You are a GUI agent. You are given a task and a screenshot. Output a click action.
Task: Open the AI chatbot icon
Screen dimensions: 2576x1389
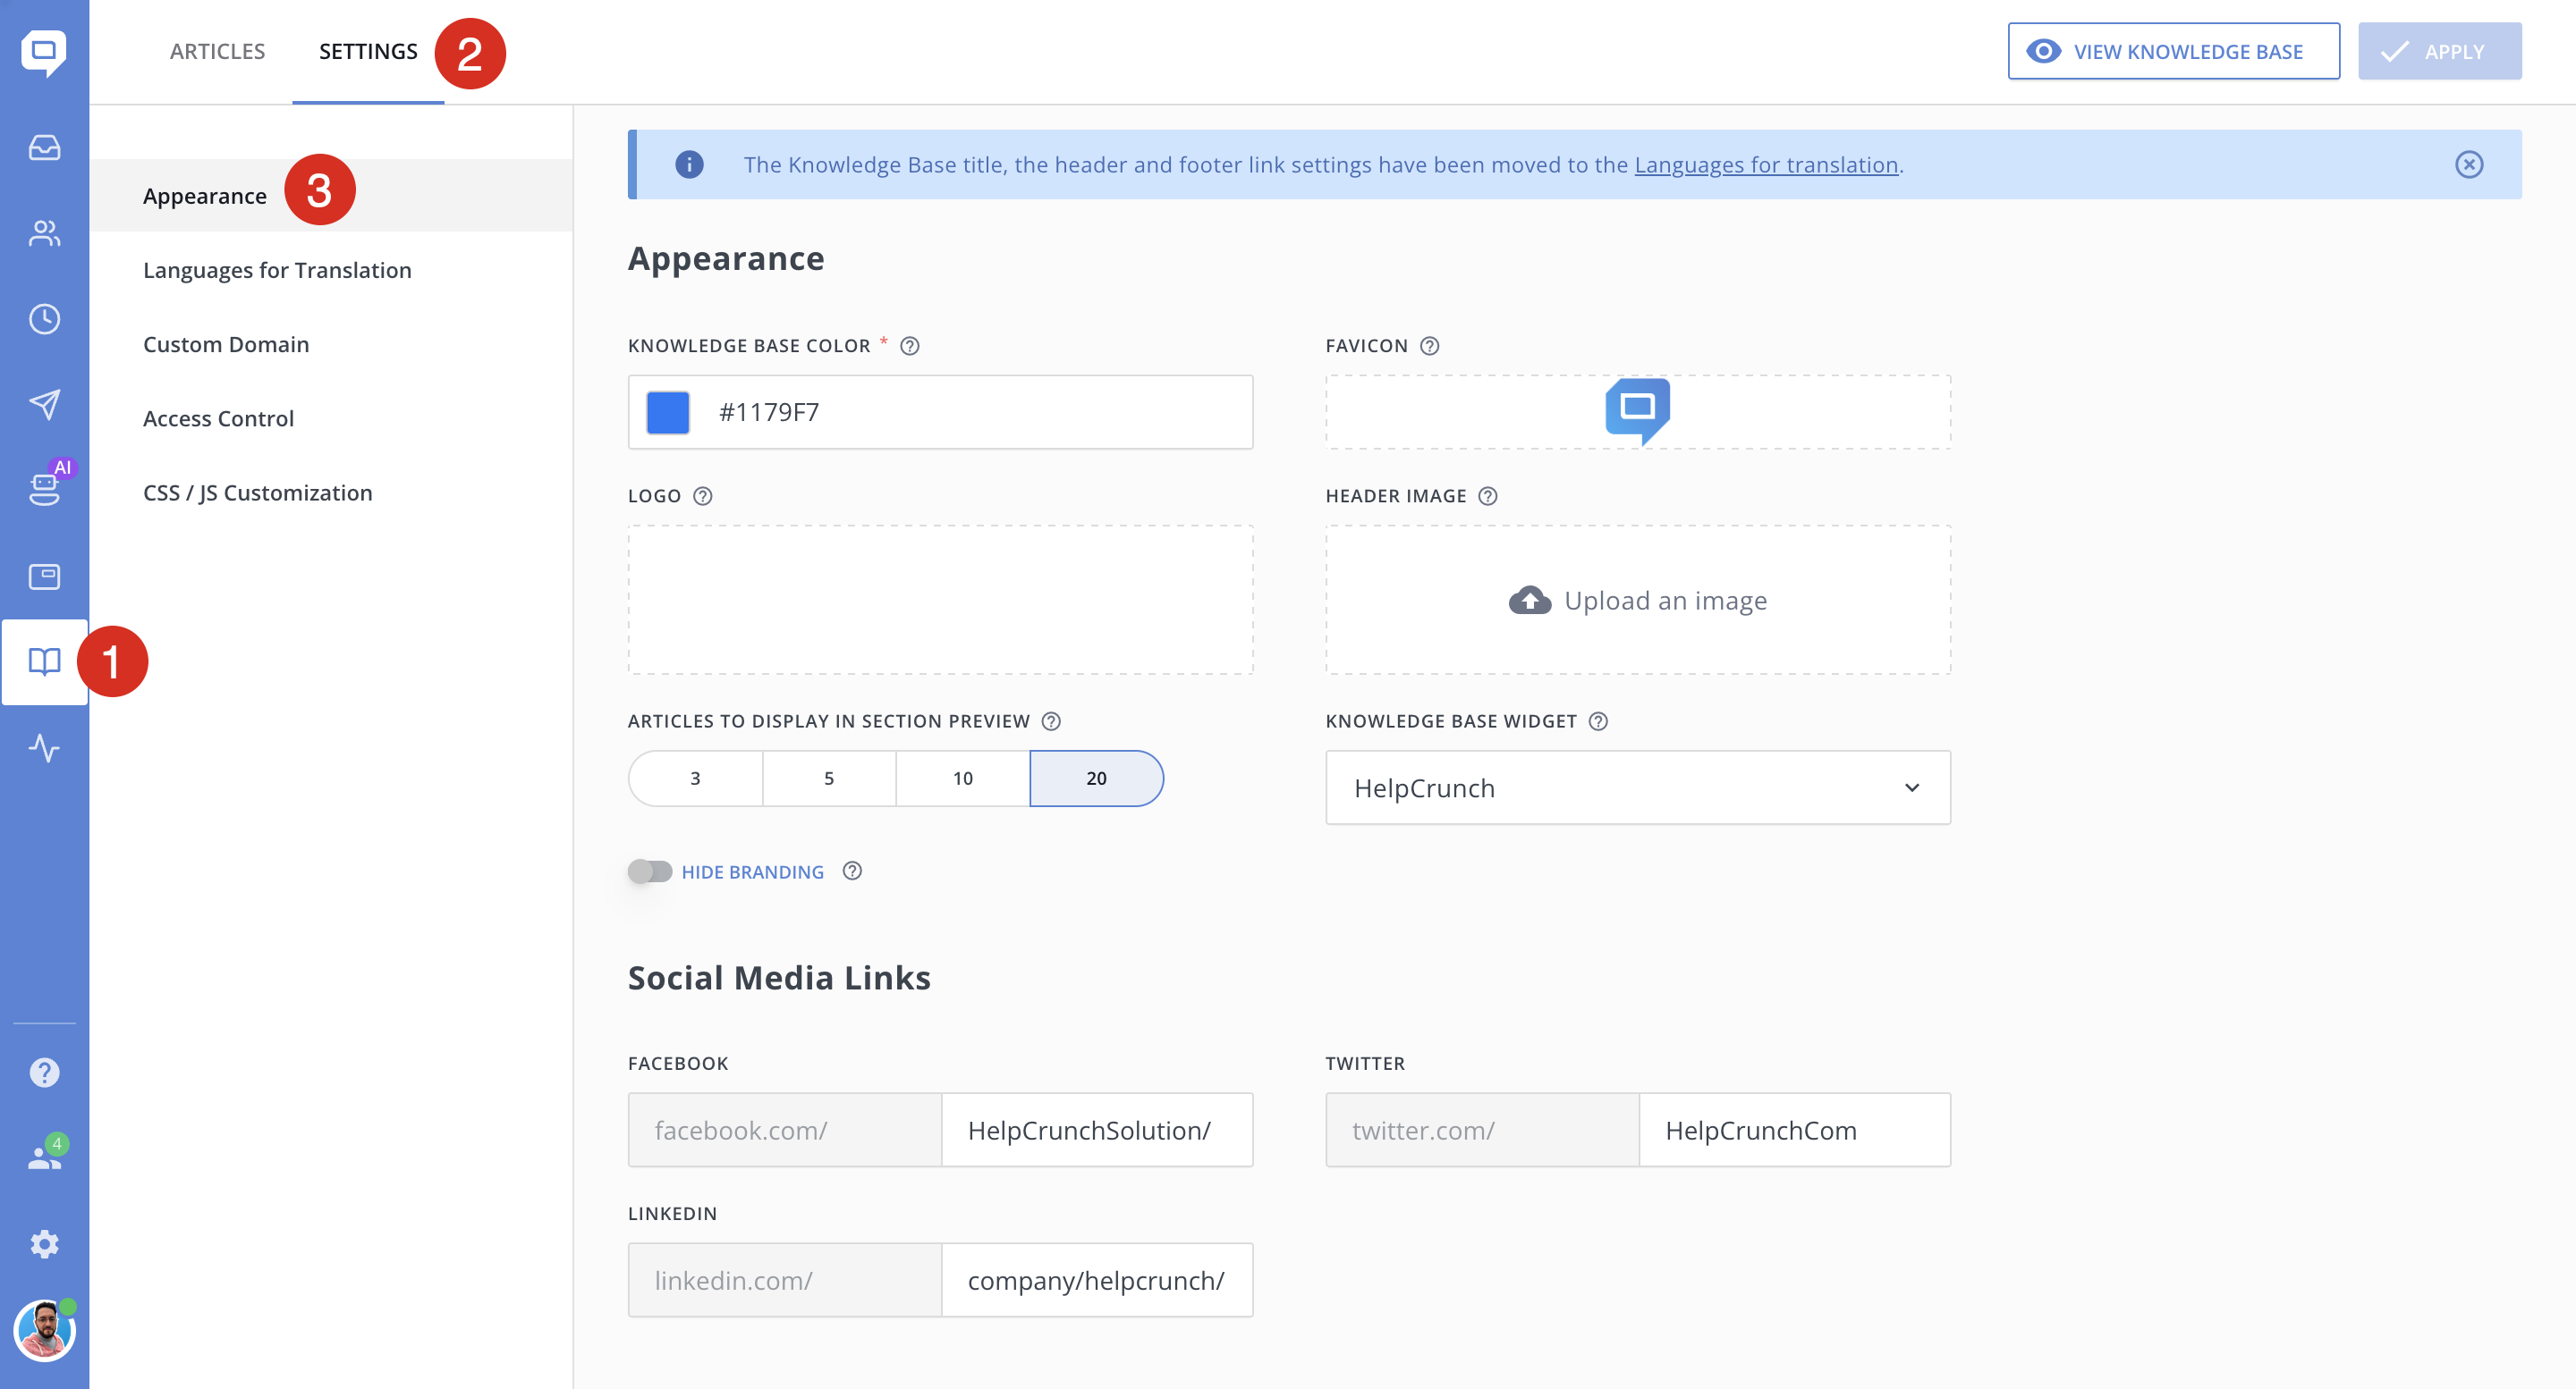click(x=44, y=489)
